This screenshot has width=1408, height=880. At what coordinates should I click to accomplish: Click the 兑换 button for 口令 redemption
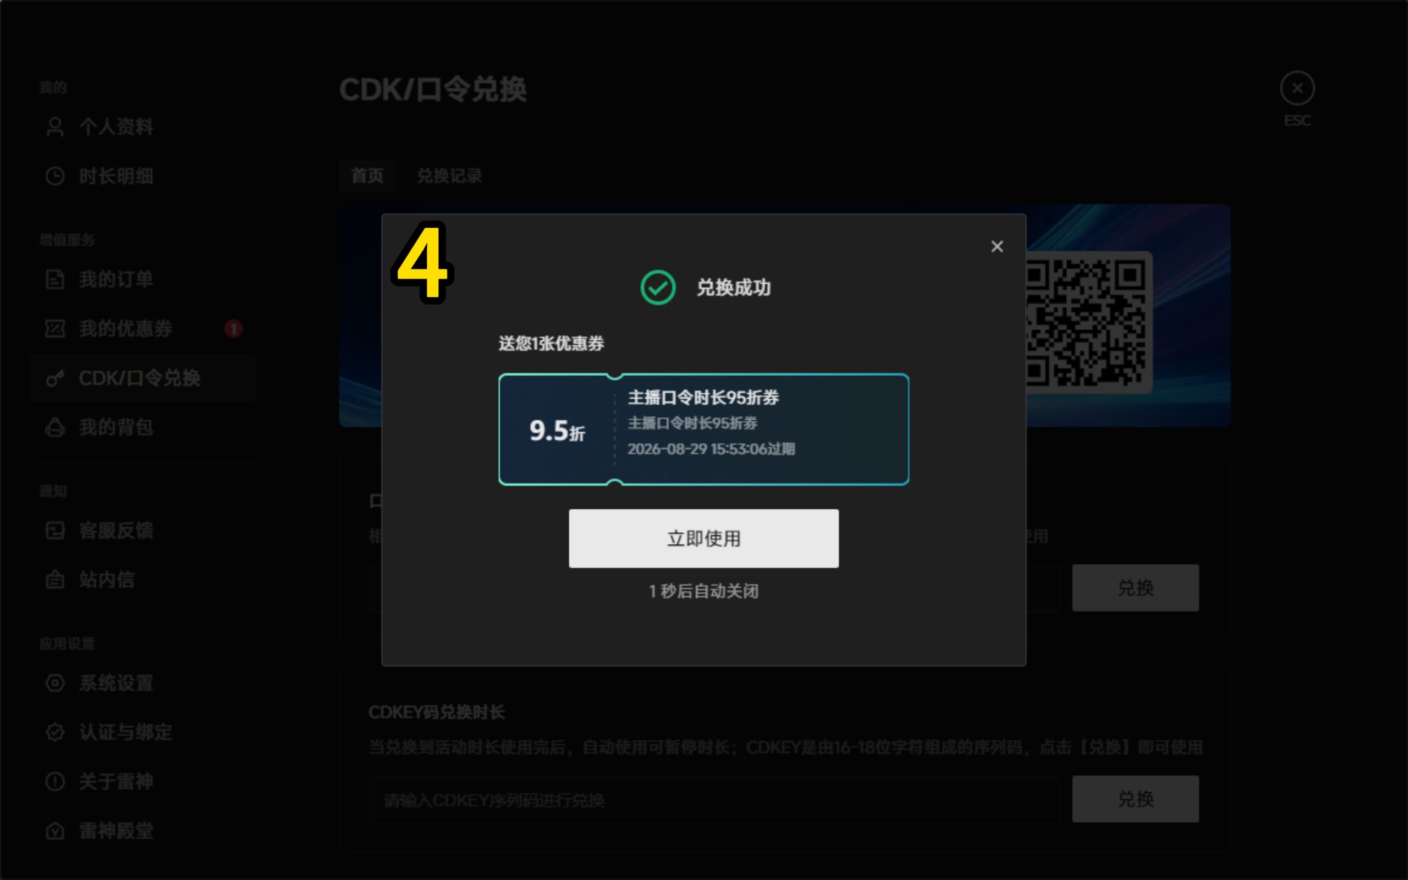pyautogui.click(x=1135, y=588)
